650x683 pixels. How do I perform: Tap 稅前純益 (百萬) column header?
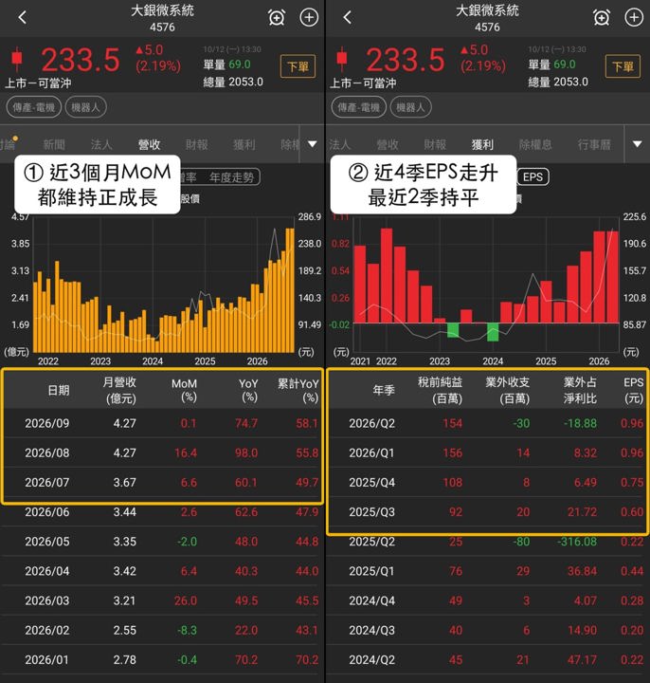[440, 390]
